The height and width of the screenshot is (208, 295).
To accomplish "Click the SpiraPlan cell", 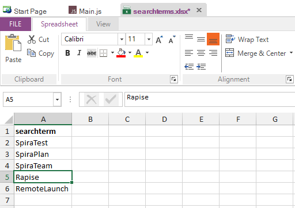I will click(x=43, y=154).
